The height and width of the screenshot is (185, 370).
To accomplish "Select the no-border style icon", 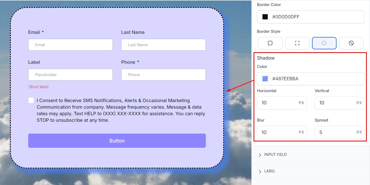I will (351, 43).
